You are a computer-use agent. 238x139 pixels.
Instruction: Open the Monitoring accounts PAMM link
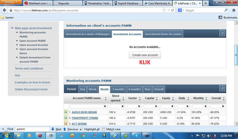click(x=32, y=34)
